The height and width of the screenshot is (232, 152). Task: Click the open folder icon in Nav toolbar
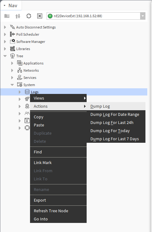[7, 16]
